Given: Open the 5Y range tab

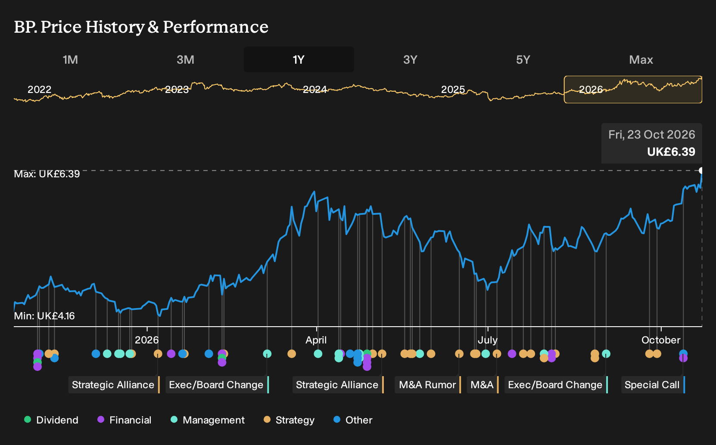Looking at the screenshot, I should pos(523,59).
